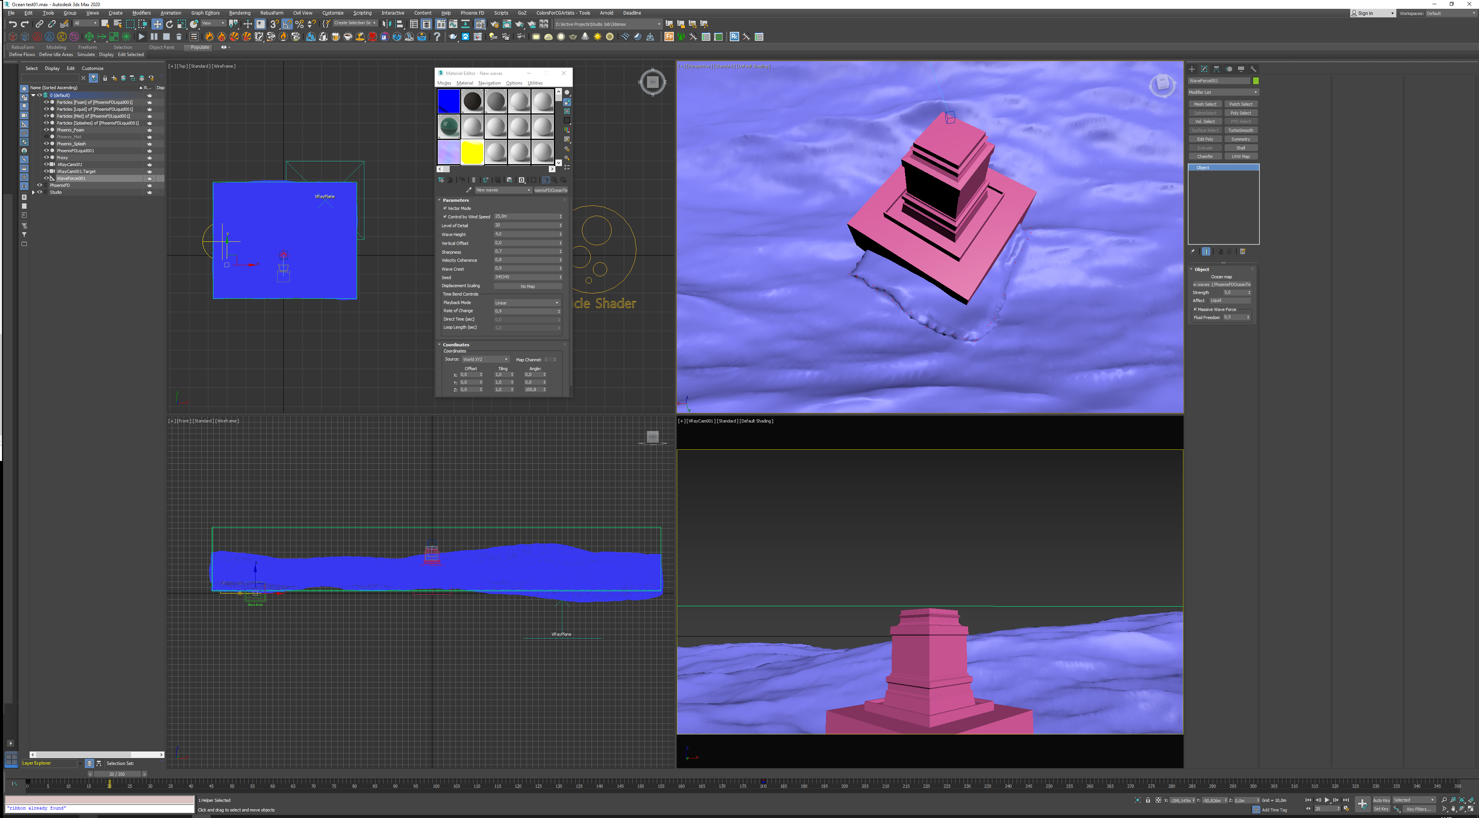Open the Phoenix FD menu
This screenshot has height=818, width=1479.
point(472,13)
